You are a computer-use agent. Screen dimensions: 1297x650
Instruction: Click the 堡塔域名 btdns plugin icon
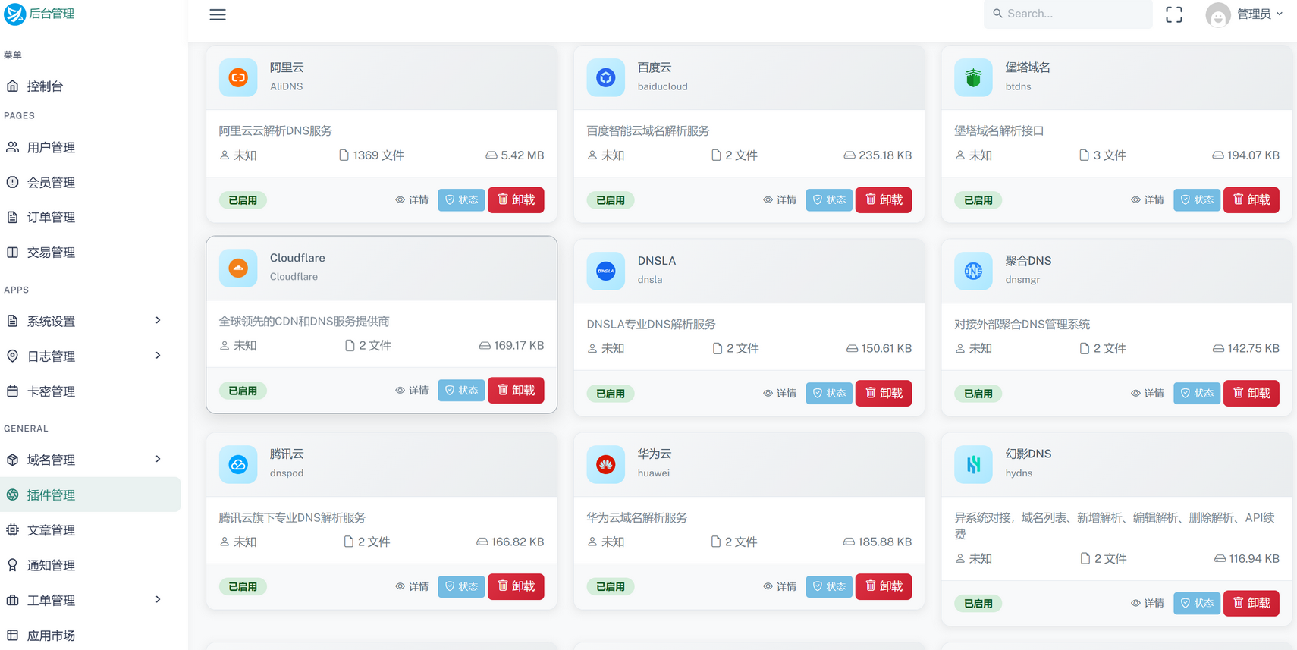coord(973,77)
